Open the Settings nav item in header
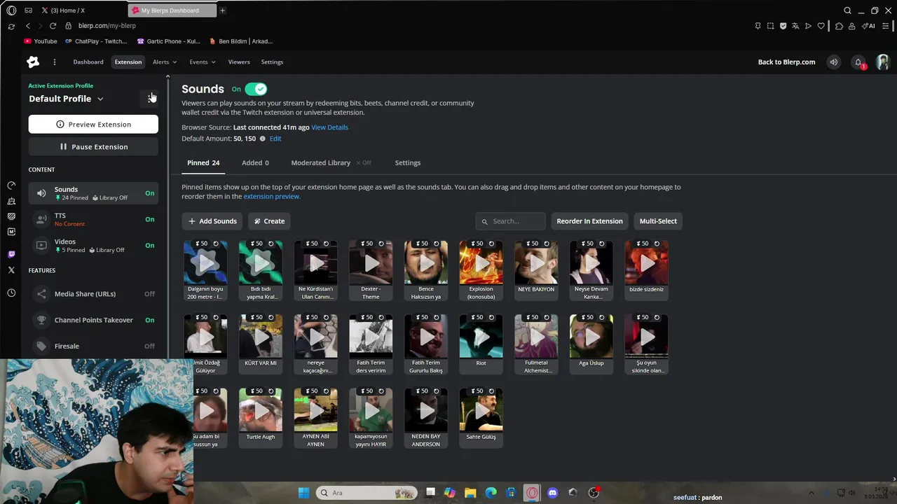Screen dimensions: 897x504 tap(272, 62)
